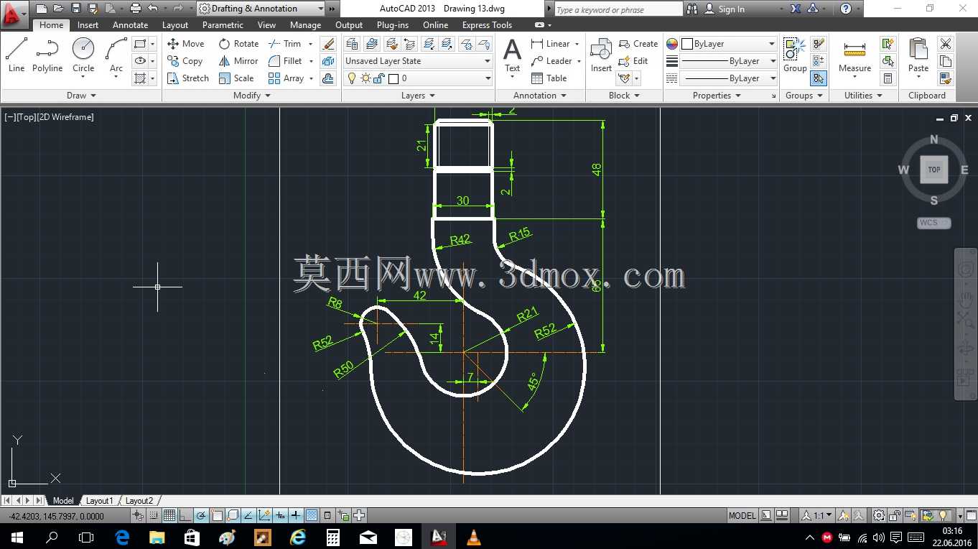Click the Insert block tool
This screenshot has width=978, height=549.
coord(601,55)
